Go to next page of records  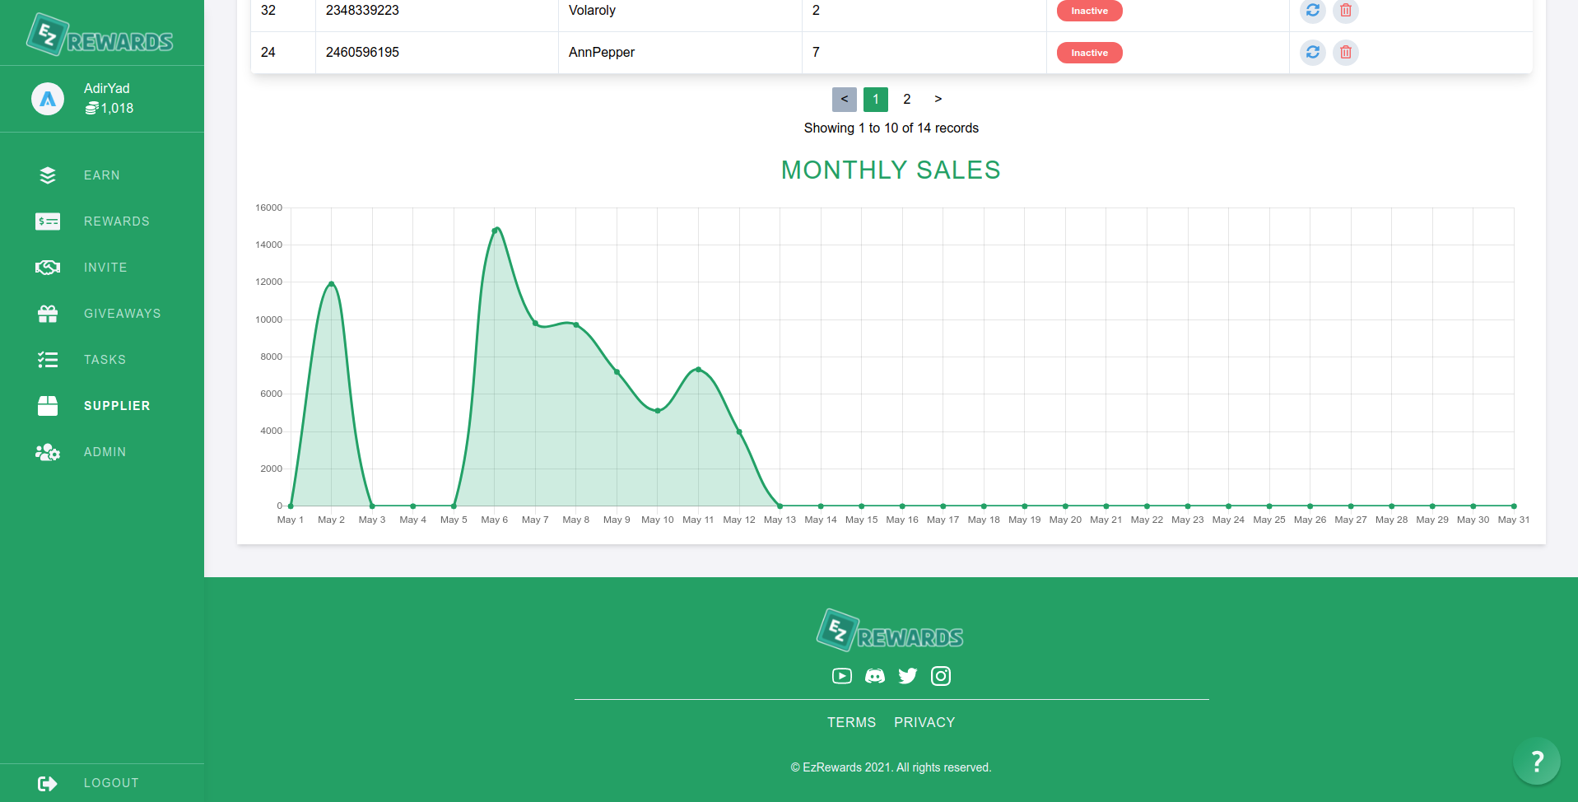[938, 100]
